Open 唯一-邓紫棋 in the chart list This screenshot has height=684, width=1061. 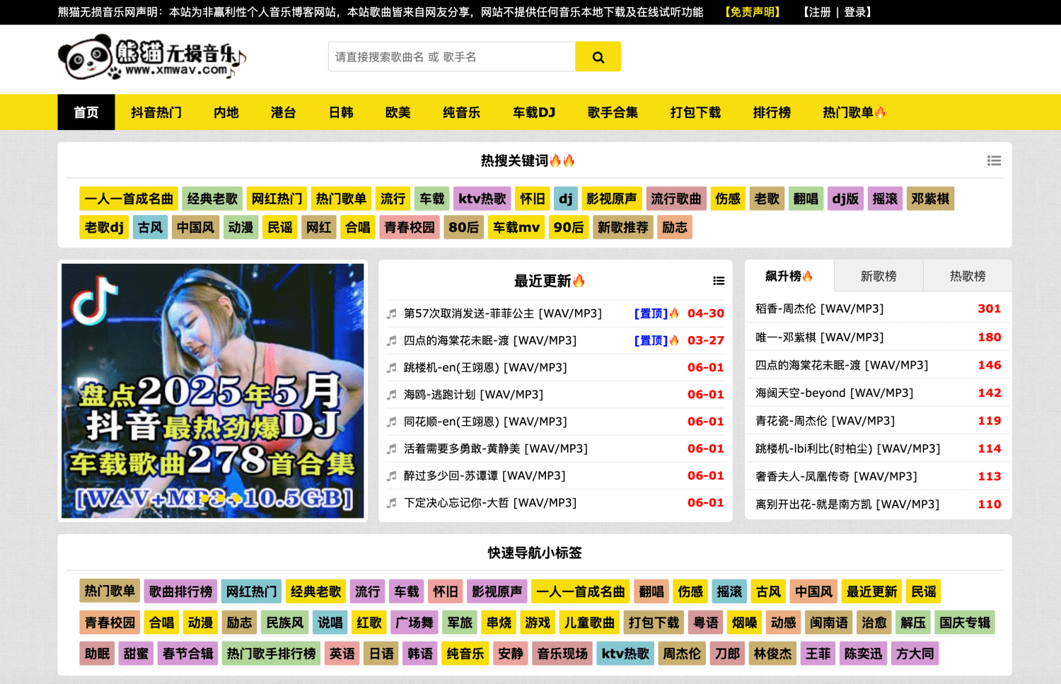pos(819,337)
